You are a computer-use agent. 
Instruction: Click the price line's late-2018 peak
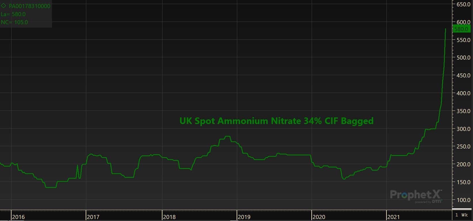click(x=227, y=136)
